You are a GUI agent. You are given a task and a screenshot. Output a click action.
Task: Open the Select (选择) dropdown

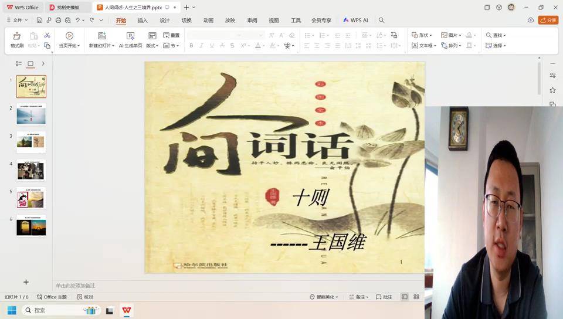(x=496, y=46)
